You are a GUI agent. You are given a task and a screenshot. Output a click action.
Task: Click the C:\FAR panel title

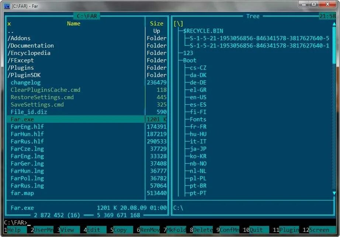87,16
